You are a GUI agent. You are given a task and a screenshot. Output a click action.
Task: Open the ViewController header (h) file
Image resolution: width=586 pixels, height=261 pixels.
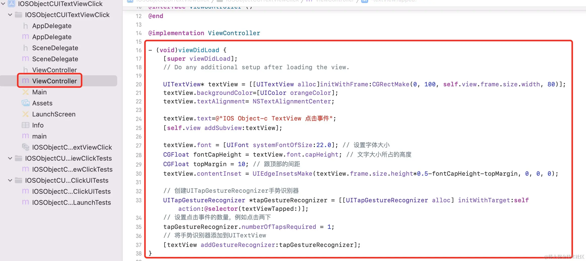point(54,70)
